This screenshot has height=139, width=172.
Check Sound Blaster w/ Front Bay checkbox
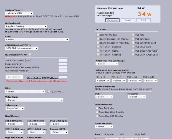coord(98,42)
